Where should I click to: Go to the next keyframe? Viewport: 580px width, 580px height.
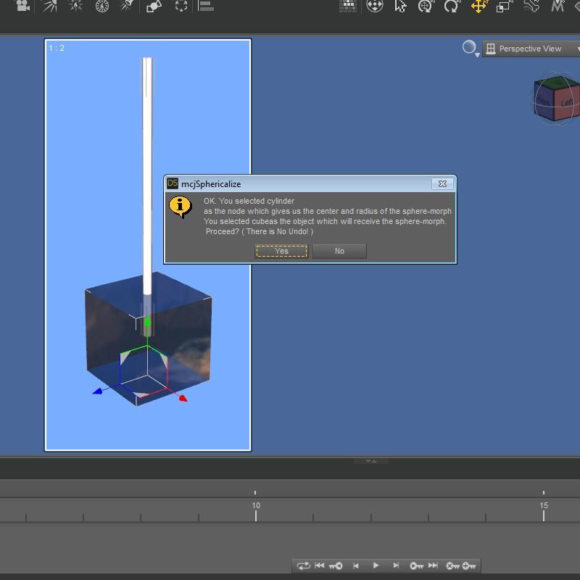coord(416,565)
